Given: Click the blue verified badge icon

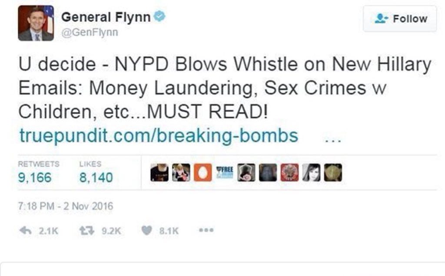Looking at the screenshot, I should pyautogui.click(x=159, y=16).
